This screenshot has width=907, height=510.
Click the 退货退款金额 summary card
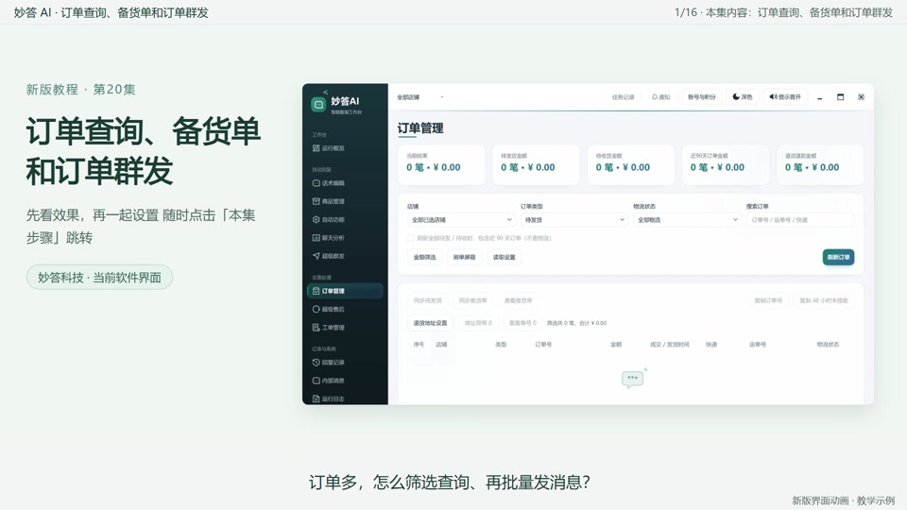820,164
